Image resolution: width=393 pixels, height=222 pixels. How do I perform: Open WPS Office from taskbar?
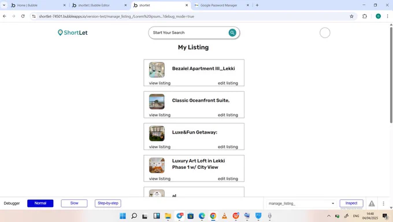[x=236, y=216]
